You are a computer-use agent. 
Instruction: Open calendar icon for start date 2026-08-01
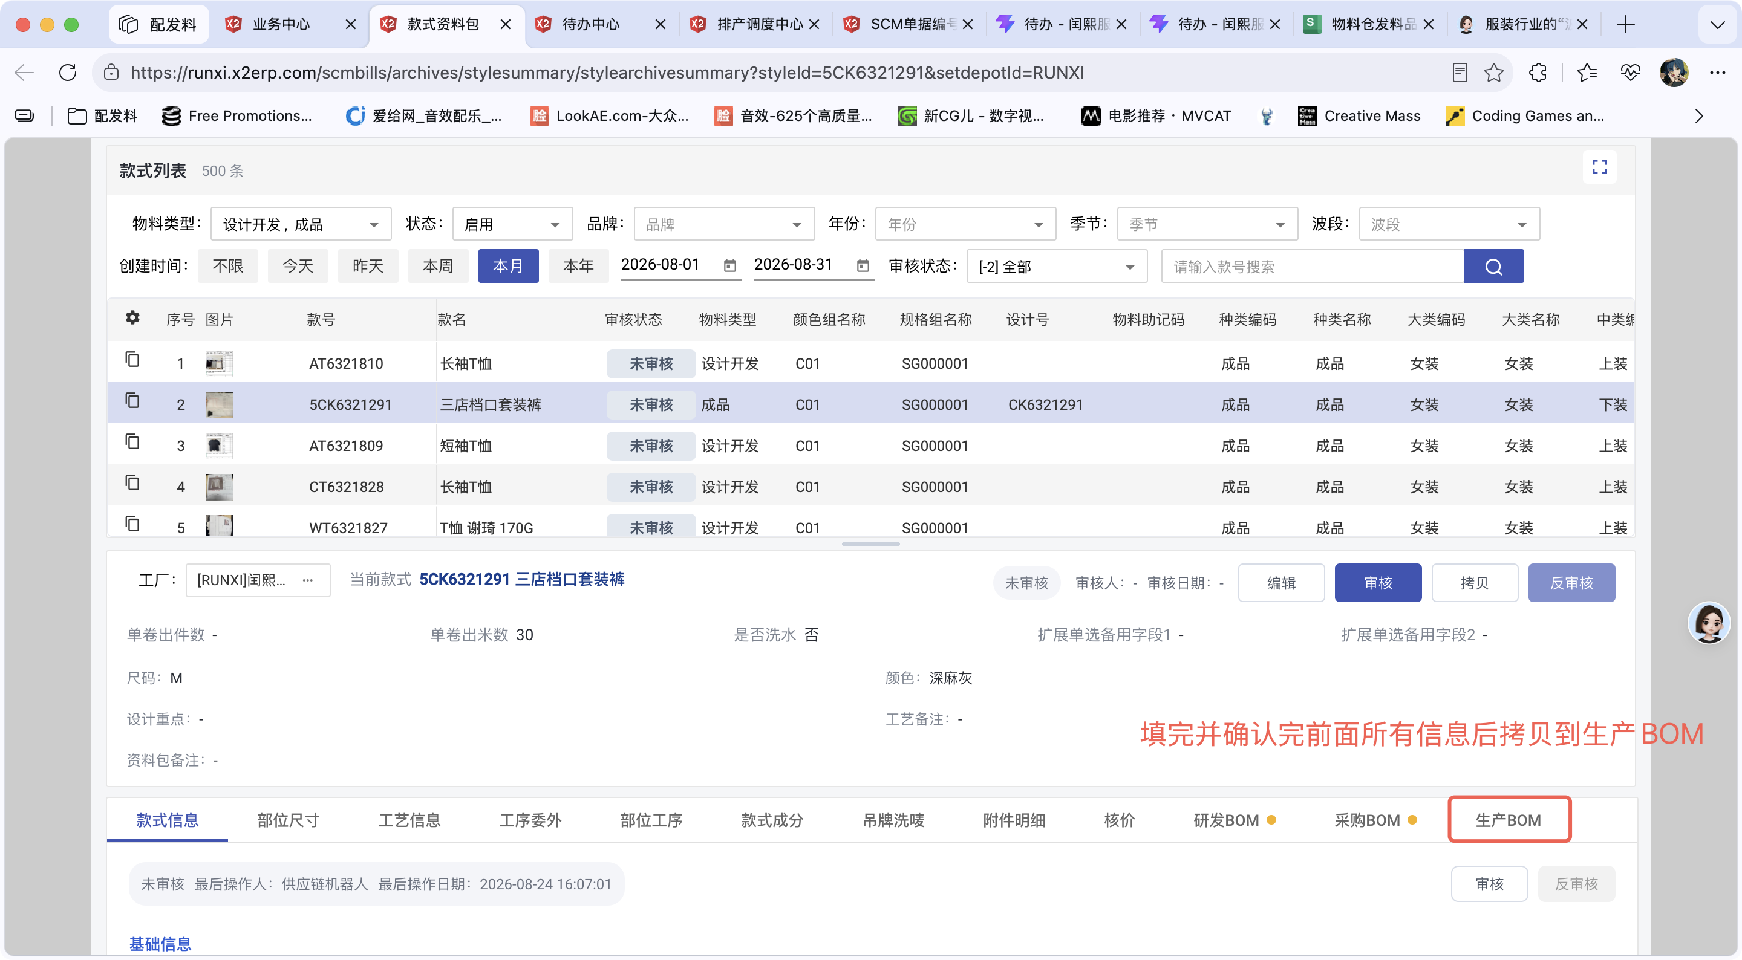[729, 265]
